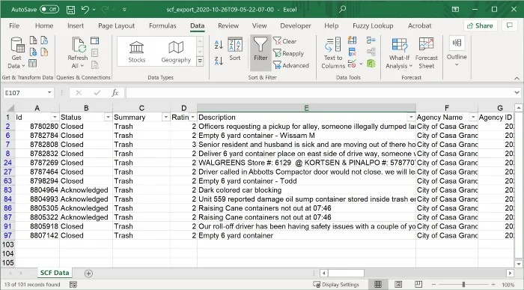Open Description column filter dropdown
Screen dimensions: 524x290
411,118
